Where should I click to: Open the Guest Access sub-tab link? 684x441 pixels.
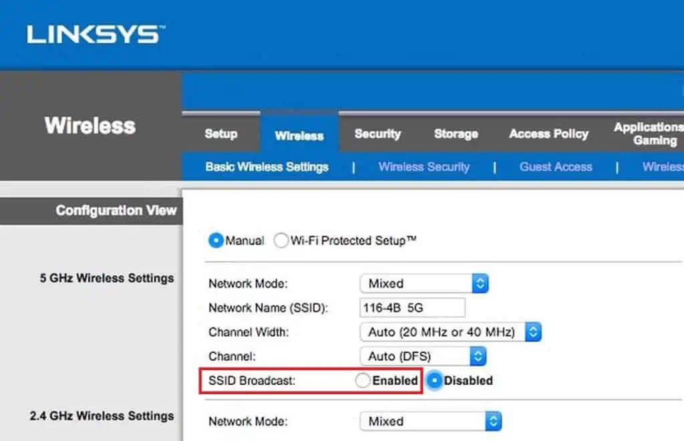point(556,167)
